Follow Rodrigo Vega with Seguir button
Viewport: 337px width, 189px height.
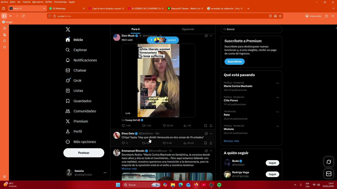272,174
